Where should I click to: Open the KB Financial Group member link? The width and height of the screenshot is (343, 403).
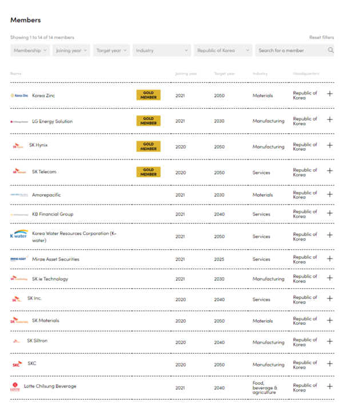pos(53,214)
